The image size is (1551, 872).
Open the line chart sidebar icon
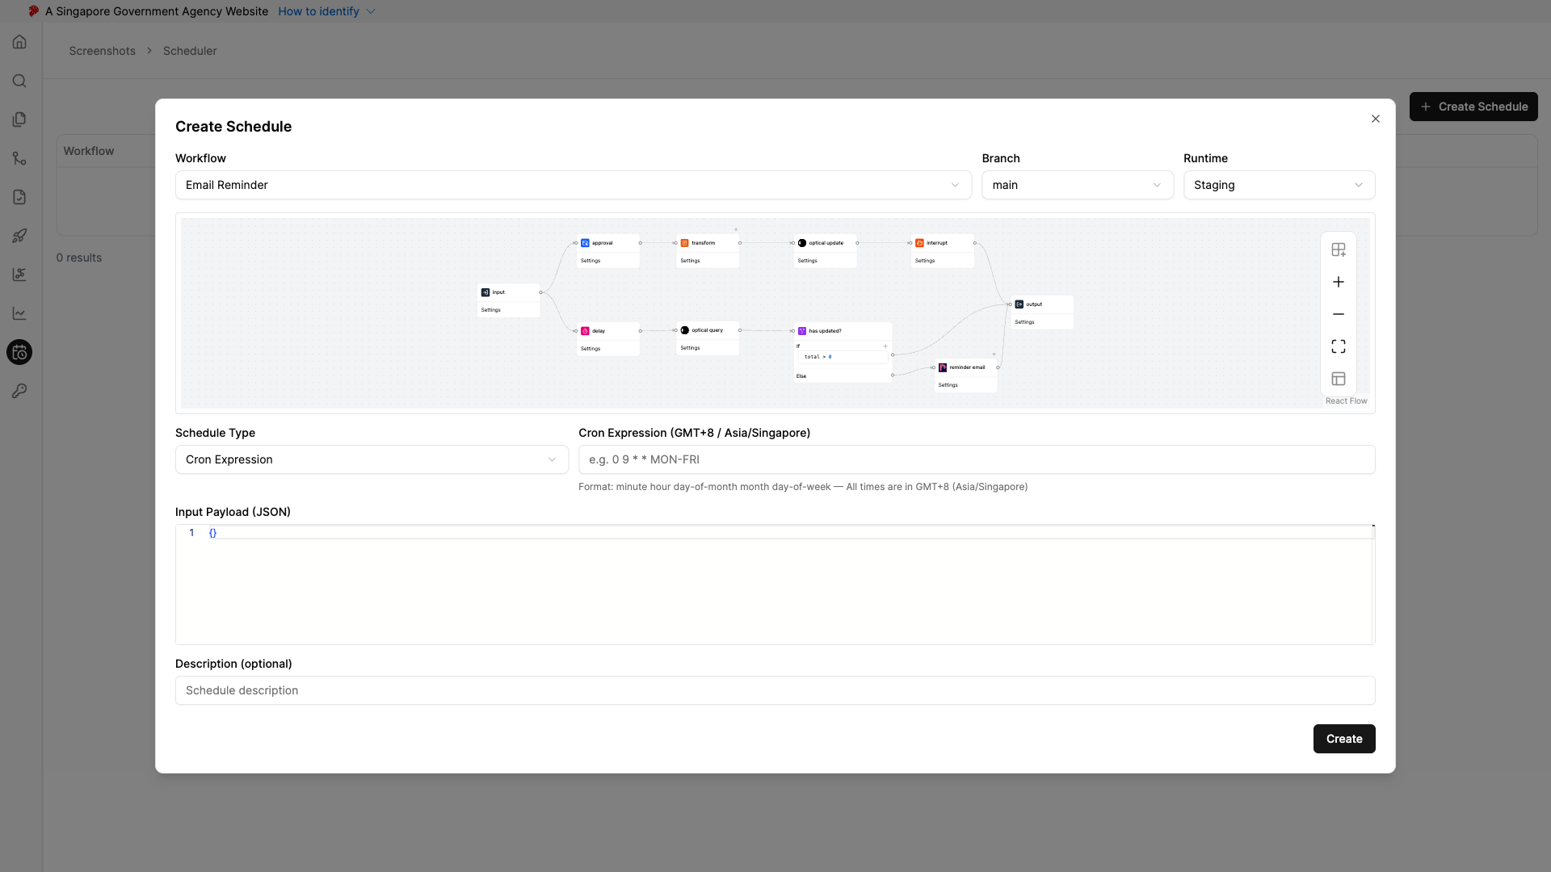click(19, 313)
